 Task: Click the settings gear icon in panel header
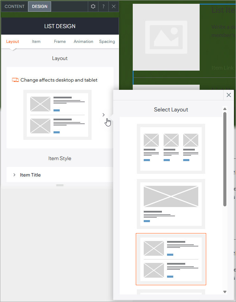pyautogui.click(x=93, y=7)
